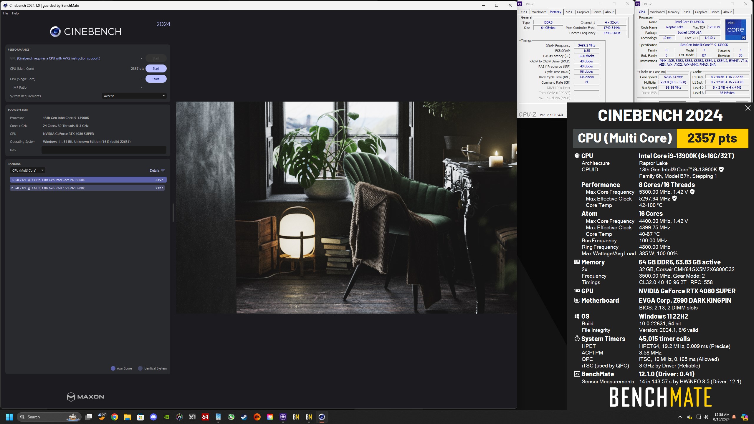
Task: Click the Info text field
Action: tap(104, 150)
